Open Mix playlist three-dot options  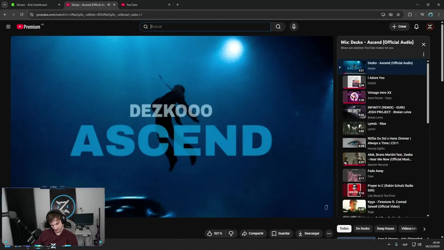[x=424, y=55]
